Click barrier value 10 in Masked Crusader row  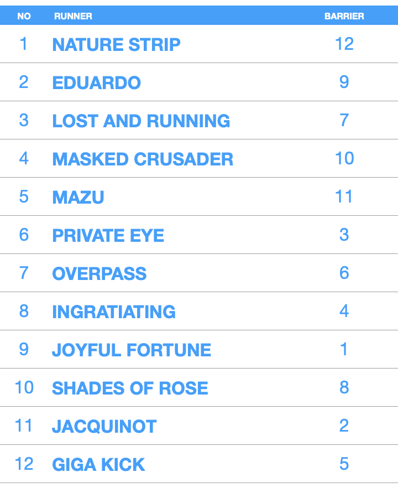click(x=344, y=158)
